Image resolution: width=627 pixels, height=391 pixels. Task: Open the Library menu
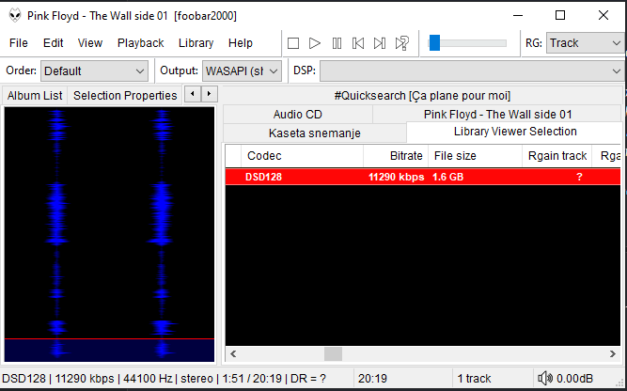(196, 43)
